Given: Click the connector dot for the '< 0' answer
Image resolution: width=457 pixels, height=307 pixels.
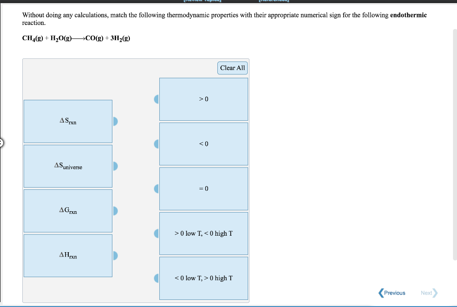Looking at the screenshot, I should coord(156,143).
